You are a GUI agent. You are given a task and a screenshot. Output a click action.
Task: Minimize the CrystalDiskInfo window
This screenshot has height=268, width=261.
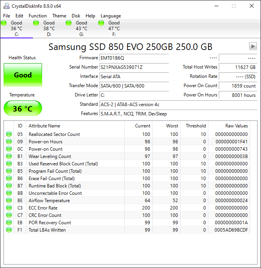pos(216,6)
